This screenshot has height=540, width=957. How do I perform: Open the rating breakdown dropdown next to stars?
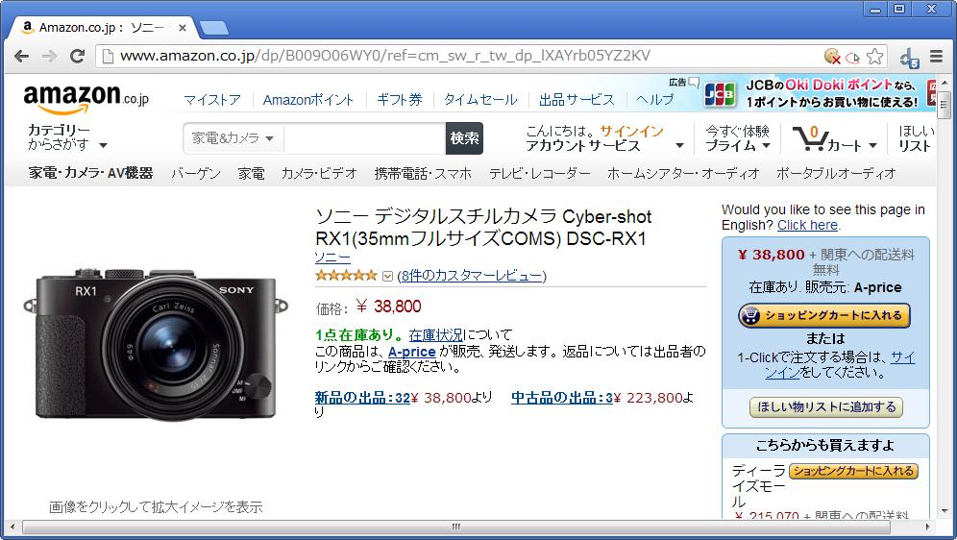click(387, 277)
